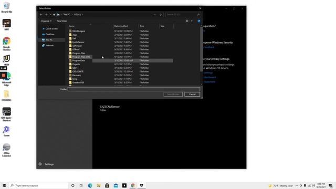
Task: Open the recent locations dropdown arrow
Action: 50,15
